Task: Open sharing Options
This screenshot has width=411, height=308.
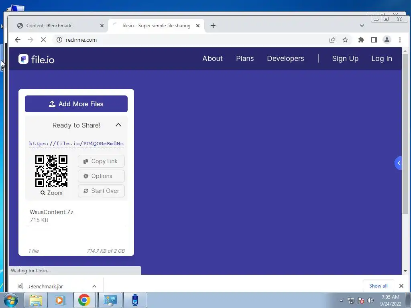Action: (x=101, y=176)
